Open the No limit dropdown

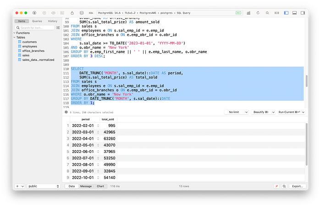(237, 112)
